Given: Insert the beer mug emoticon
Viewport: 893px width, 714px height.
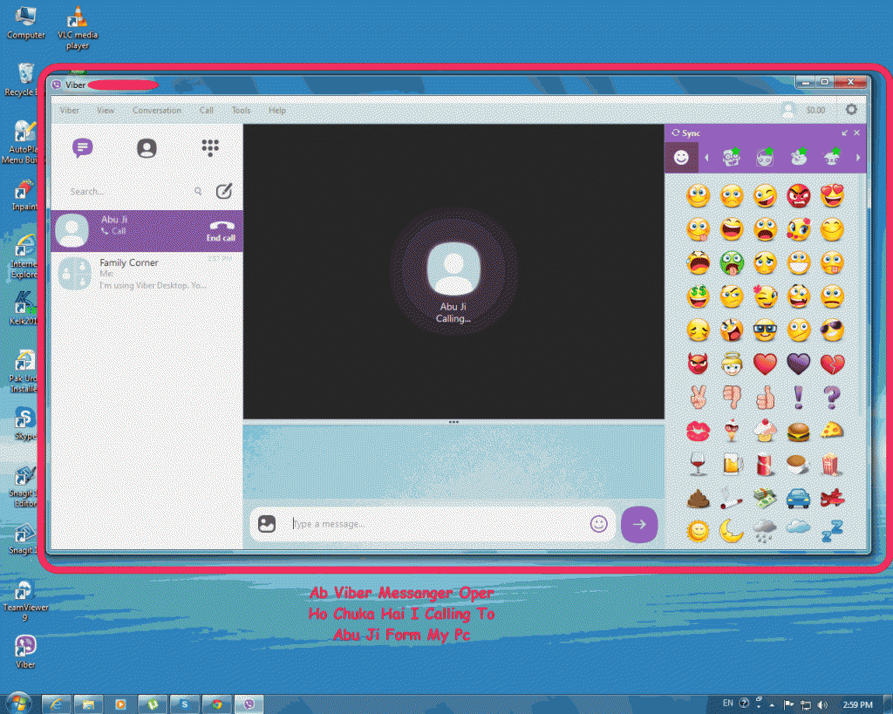Looking at the screenshot, I should pyautogui.click(x=732, y=465).
